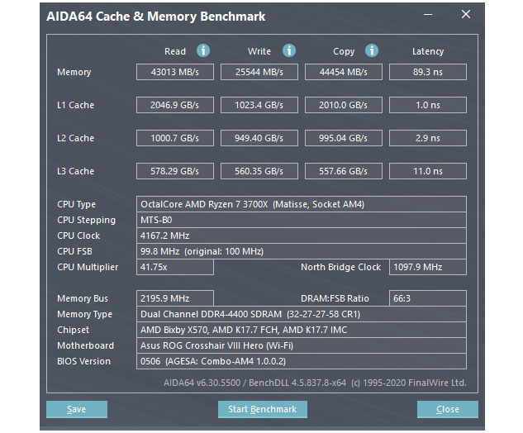Click the Memory row label
The width and height of the screenshot is (523, 433).
(74, 73)
